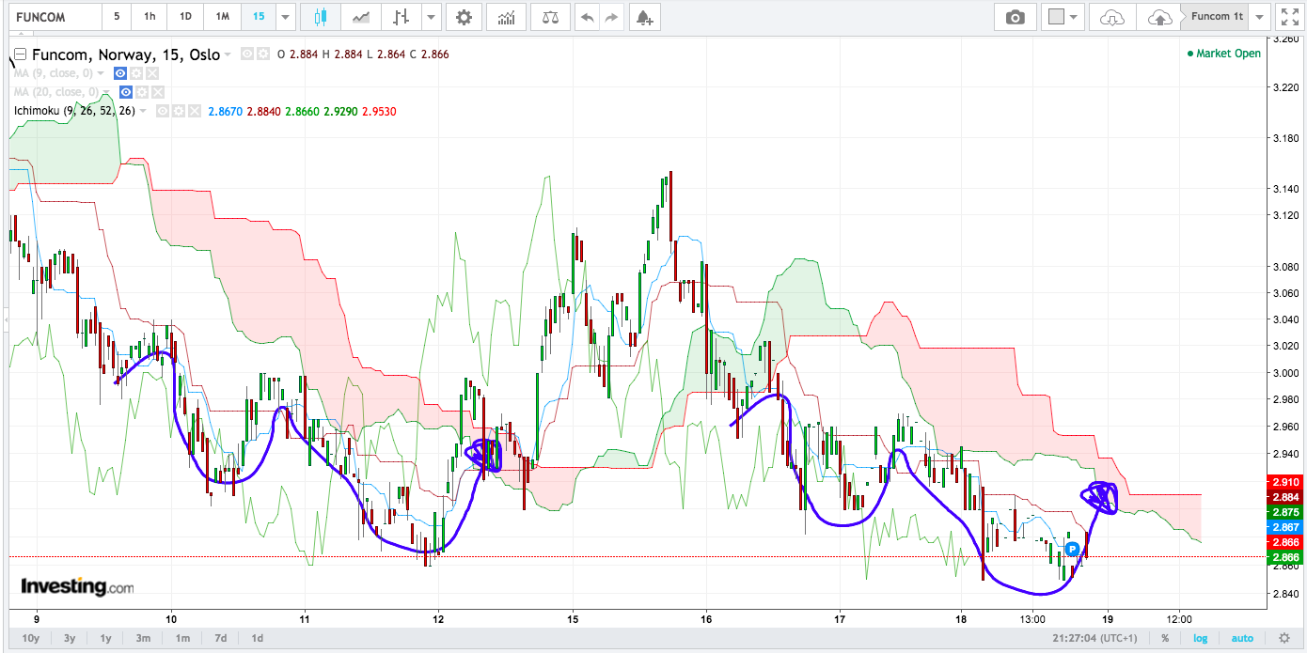Open chart properties gear in top toolbar
Screen dimensions: 1307x653
tap(464, 16)
